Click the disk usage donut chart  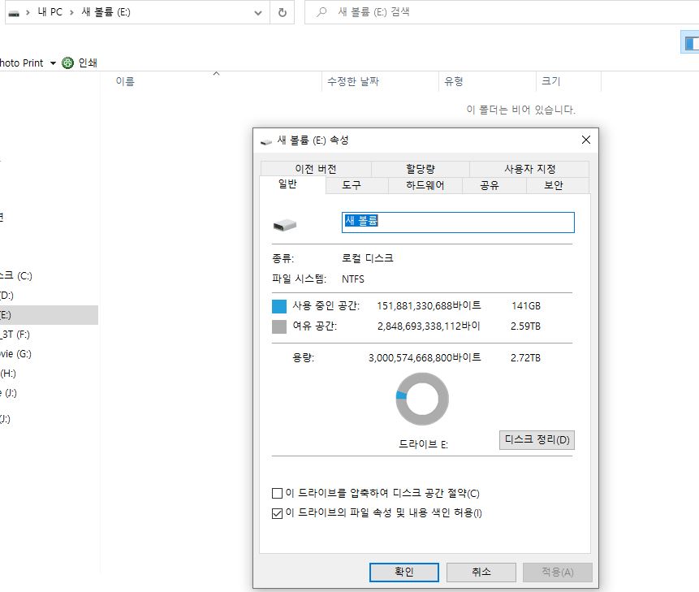click(x=421, y=399)
